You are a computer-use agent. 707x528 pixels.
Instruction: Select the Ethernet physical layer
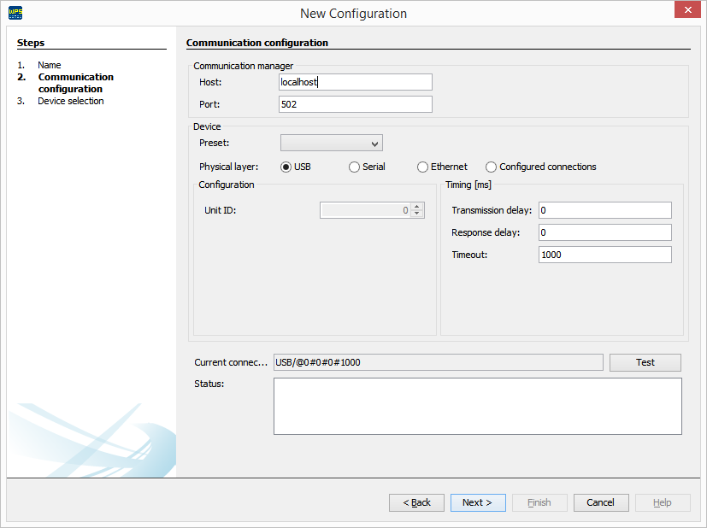[422, 167]
